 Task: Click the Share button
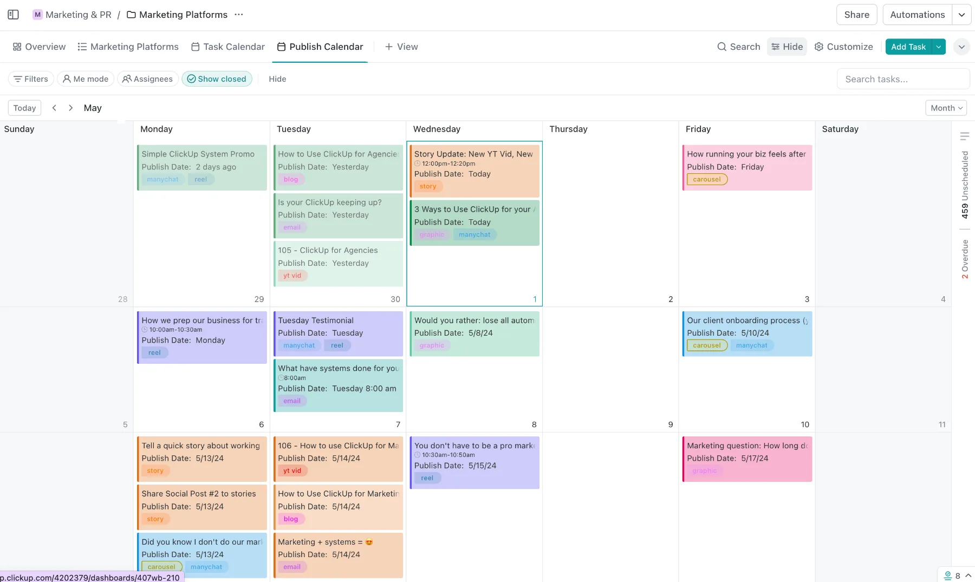[x=856, y=15]
